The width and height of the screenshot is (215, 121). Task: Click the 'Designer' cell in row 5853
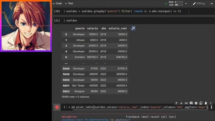pos(80,91)
